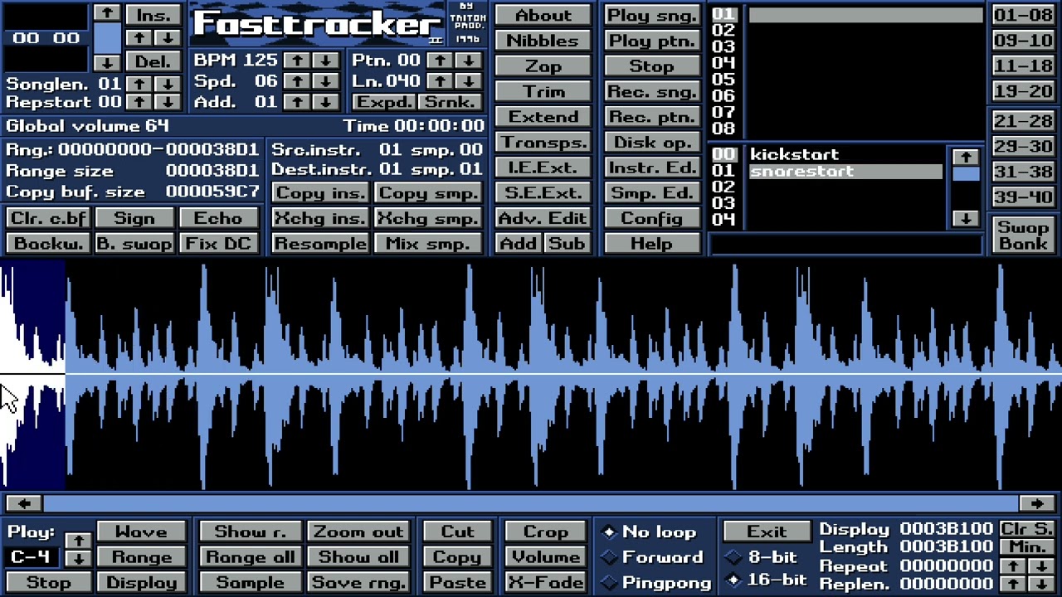The image size is (1062, 597).
Task: Open Instr. Ed. editor
Action: pos(651,167)
